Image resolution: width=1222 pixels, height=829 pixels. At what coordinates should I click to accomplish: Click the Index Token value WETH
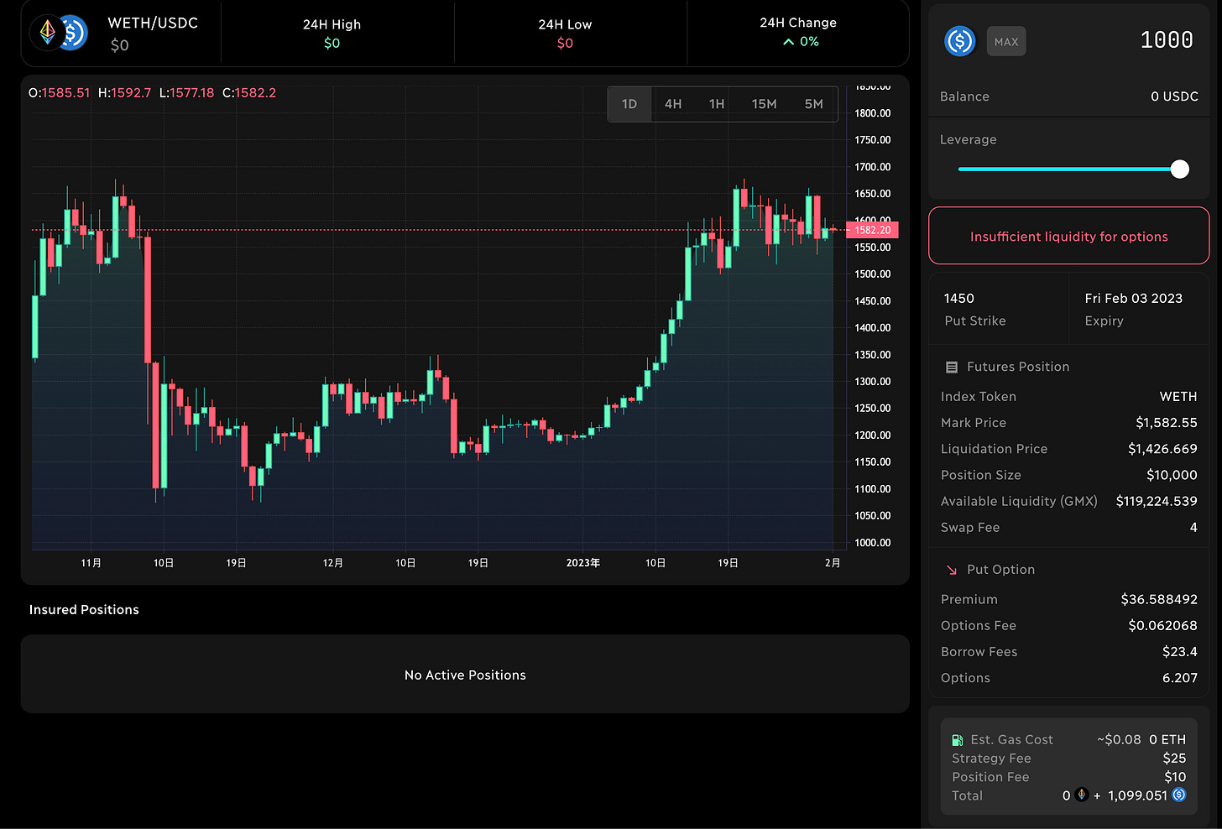tap(1178, 397)
